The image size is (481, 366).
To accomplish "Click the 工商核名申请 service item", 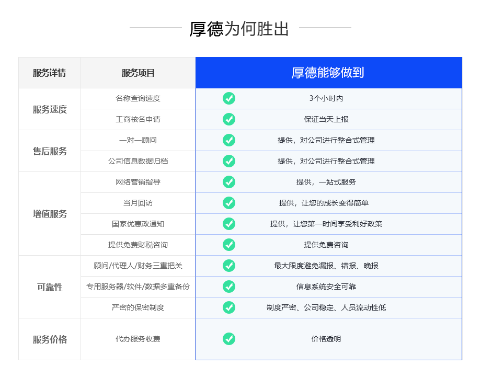I will pos(138,119).
